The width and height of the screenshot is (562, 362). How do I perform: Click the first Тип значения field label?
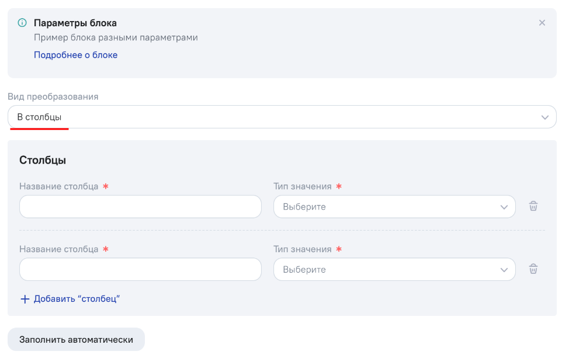coord(303,186)
